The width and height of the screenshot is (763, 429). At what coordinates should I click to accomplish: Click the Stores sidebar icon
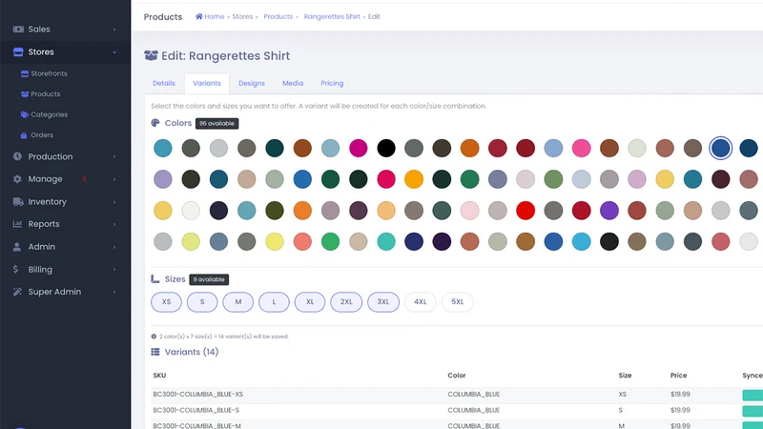pyautogui.click(x=18, y=52)
